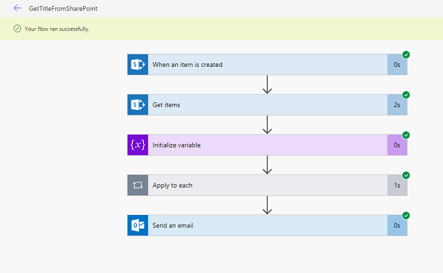This screenshot has width=443, height=273.
Task: Click the 1s duration badge on Apply to each
Action: (x=397, y=185)
